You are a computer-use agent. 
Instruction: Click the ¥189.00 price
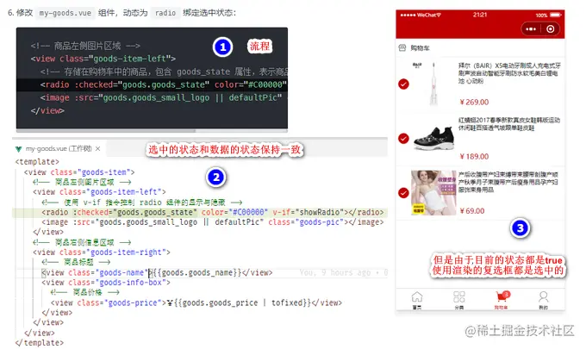(x=474, y=156)
